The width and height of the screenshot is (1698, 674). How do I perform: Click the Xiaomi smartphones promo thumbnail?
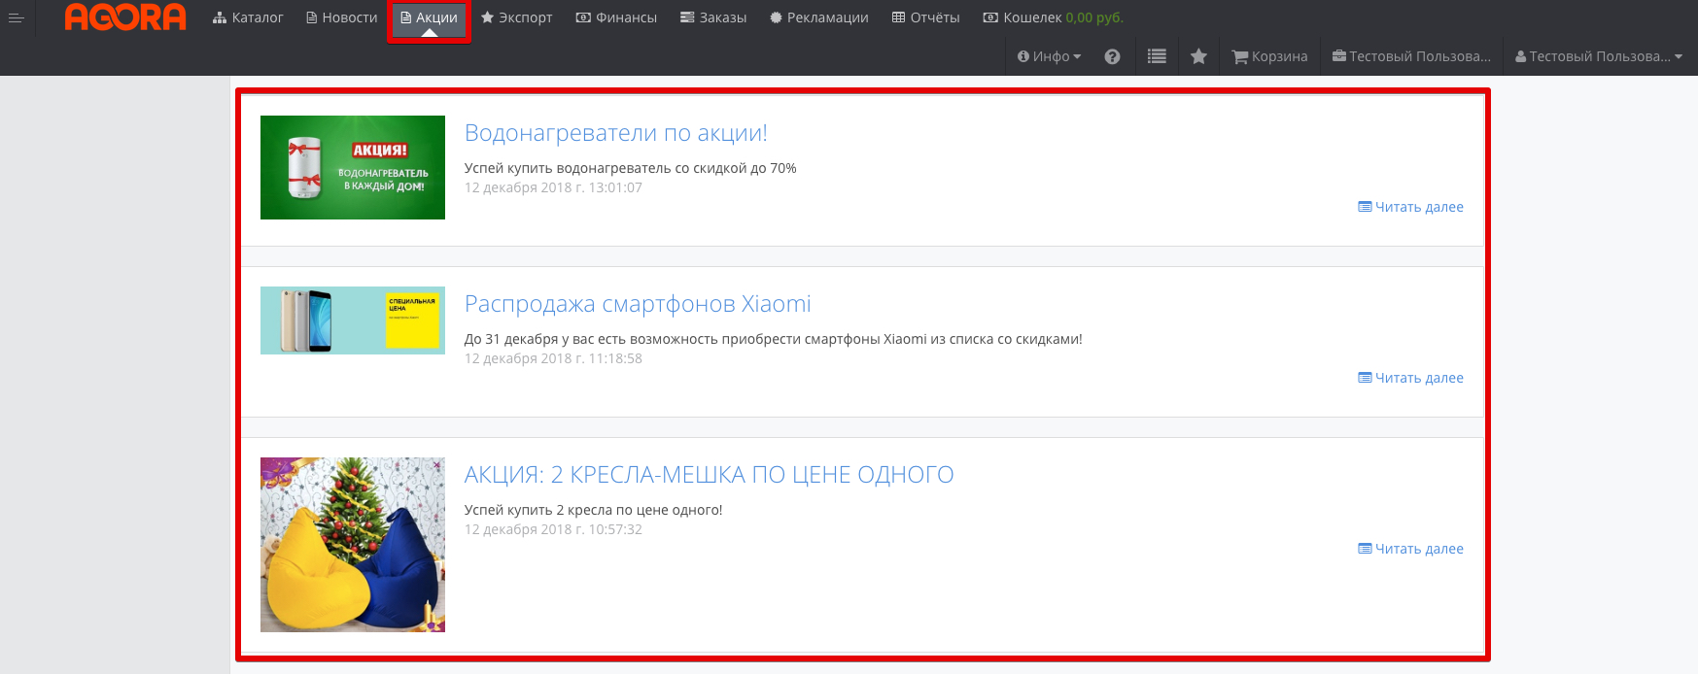point(352,320)
